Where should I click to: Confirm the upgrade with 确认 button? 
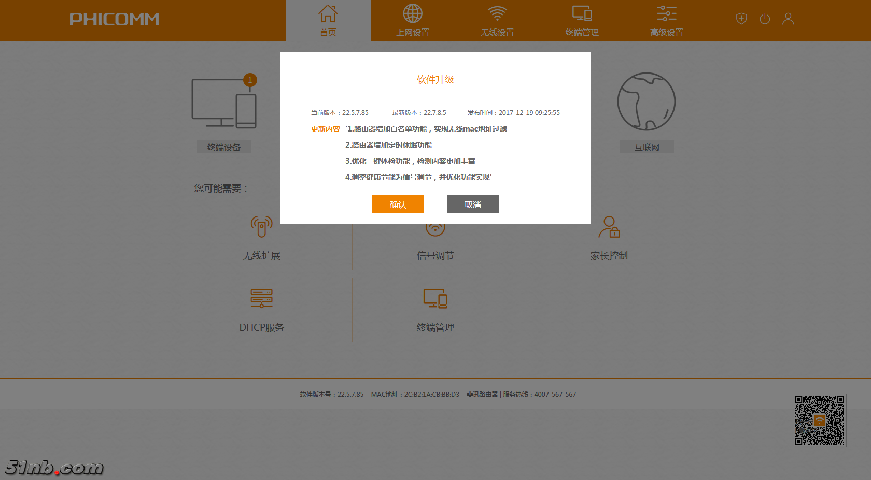[x=398, y=205]
